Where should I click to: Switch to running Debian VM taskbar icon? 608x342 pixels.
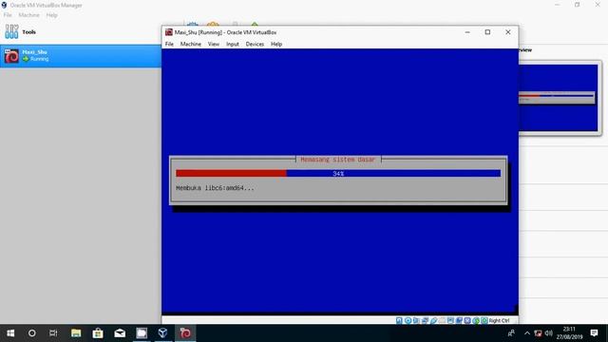[185, 333]
